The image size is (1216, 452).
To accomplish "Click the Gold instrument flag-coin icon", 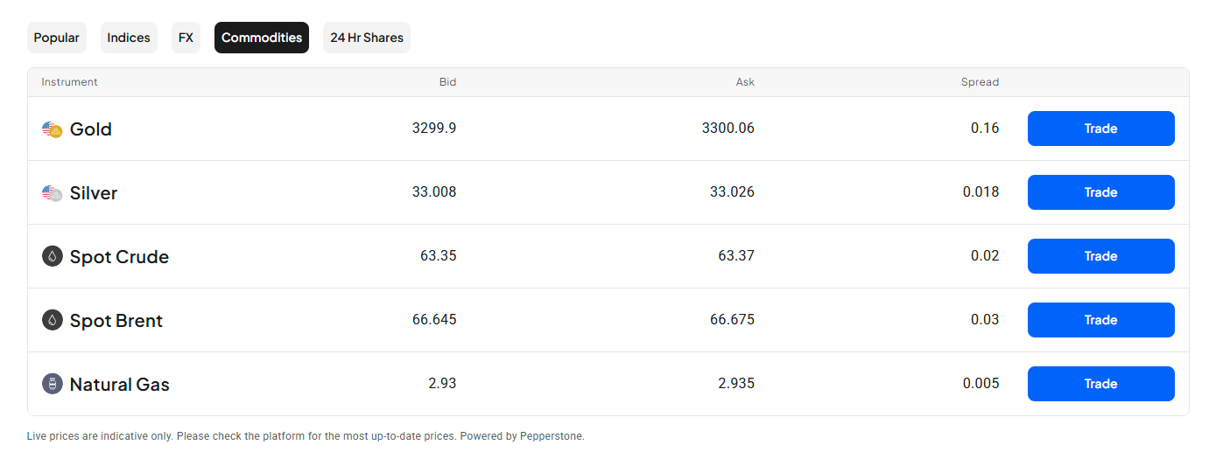I will pyautogui.click(x=53, y=129).
